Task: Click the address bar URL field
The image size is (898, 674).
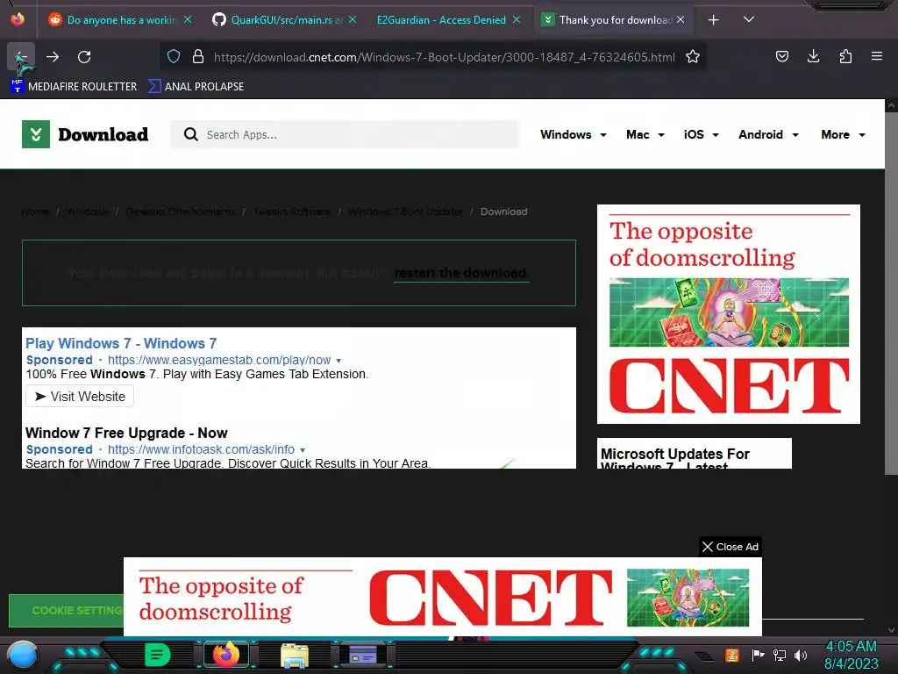Action: (x=444, y=57)
